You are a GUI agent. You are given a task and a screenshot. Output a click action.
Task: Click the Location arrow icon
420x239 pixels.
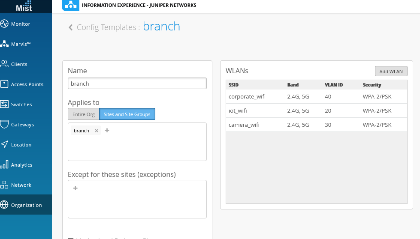(x=5, y=145)
